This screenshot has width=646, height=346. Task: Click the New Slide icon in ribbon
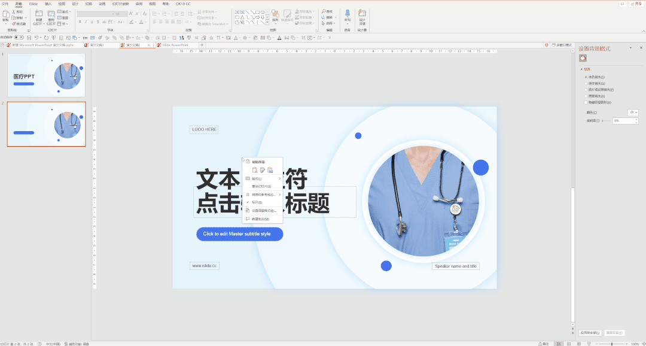tap(39, 14)
